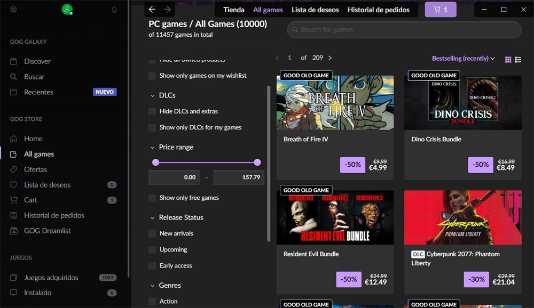Enable Show only games on my wishlist
This screenshot has width=534, height=308.
(152, 76)
